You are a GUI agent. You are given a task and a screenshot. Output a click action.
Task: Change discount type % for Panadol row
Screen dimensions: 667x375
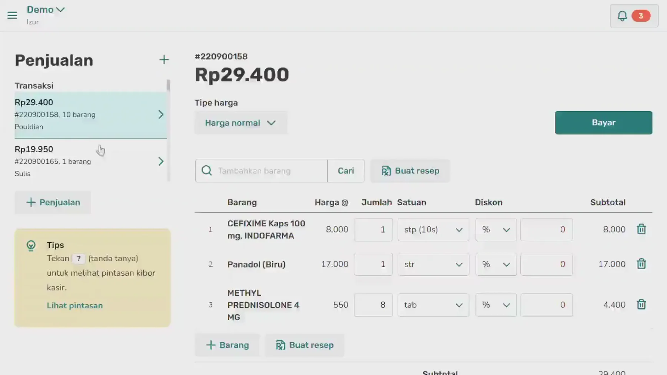496,264
